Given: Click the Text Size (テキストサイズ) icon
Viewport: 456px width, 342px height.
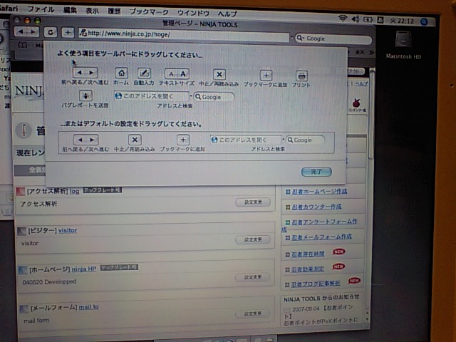Looking at the screenshot, I should pyautogui.click(x=177, y=74).
